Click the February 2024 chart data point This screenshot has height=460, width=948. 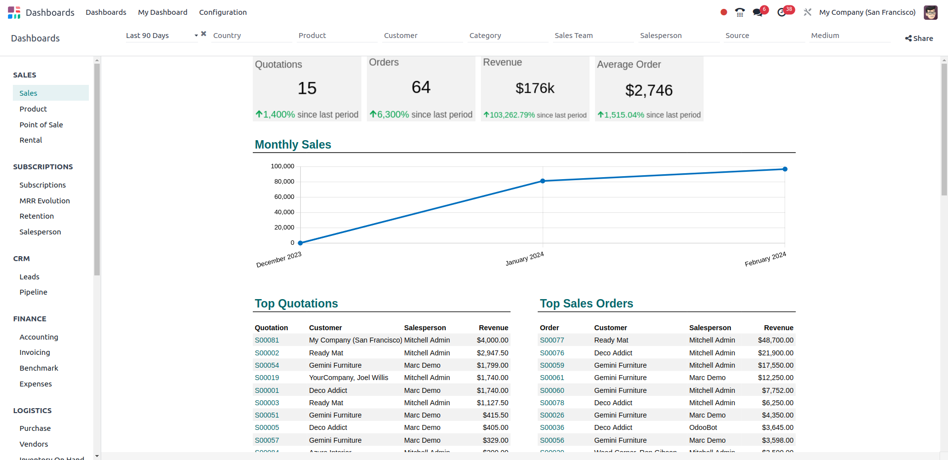pyautogui.click(x=785, y=169)
